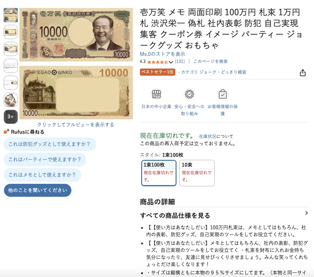Ask Rufus これは防犯グッズとして使えますか？
The height and width of the screenshot is (277, 314).
[50, 144]
